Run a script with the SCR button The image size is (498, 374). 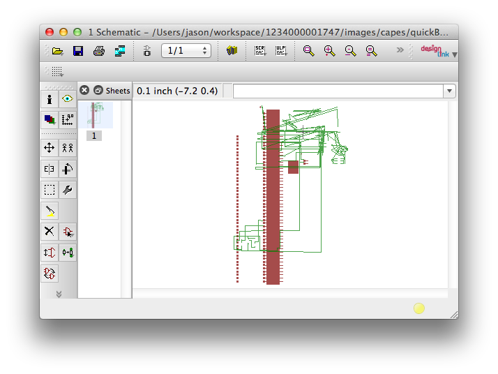click(x=259, y=51)
